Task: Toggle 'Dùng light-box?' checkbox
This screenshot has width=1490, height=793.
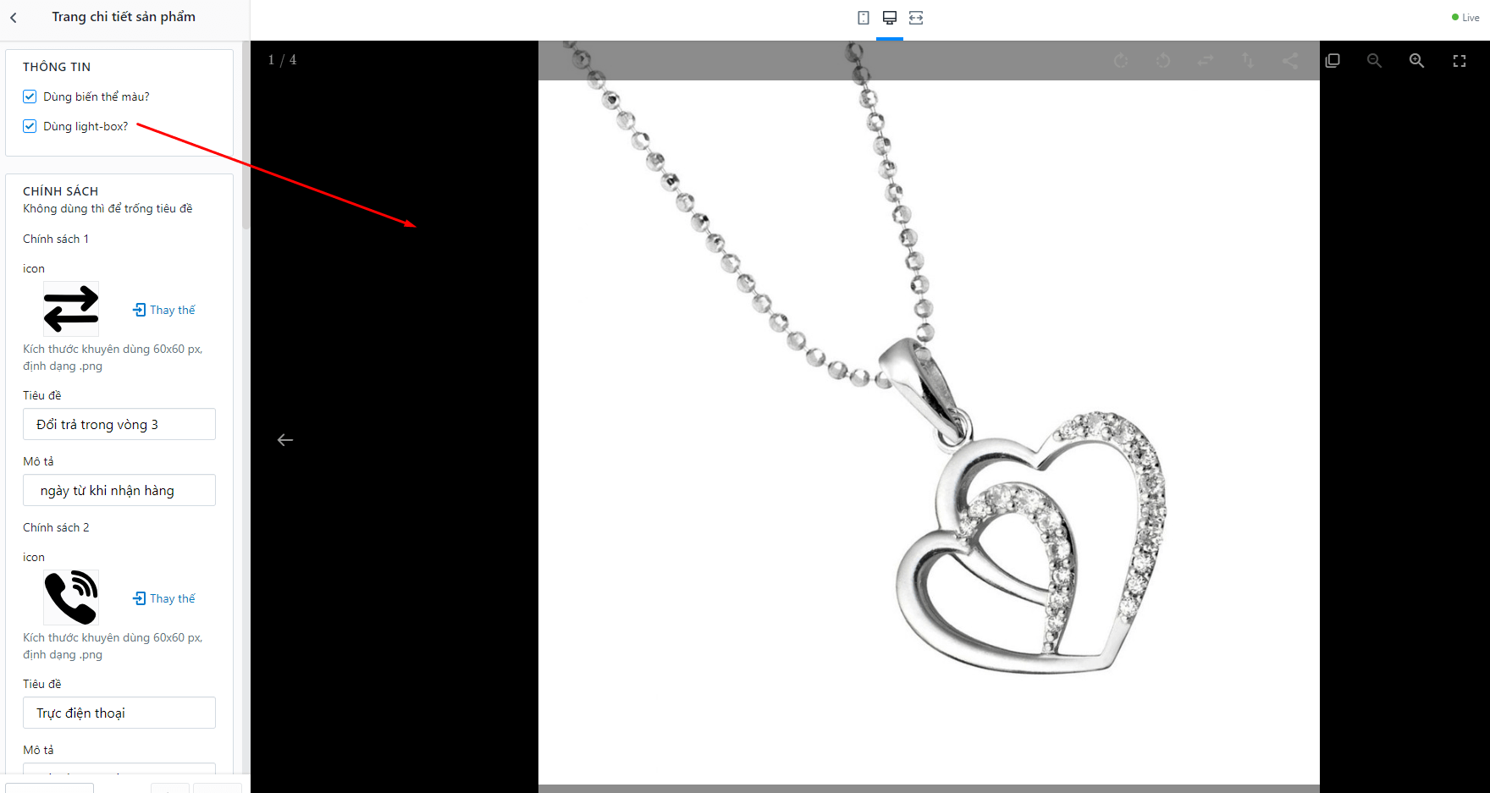Action: tap(30, 126)
